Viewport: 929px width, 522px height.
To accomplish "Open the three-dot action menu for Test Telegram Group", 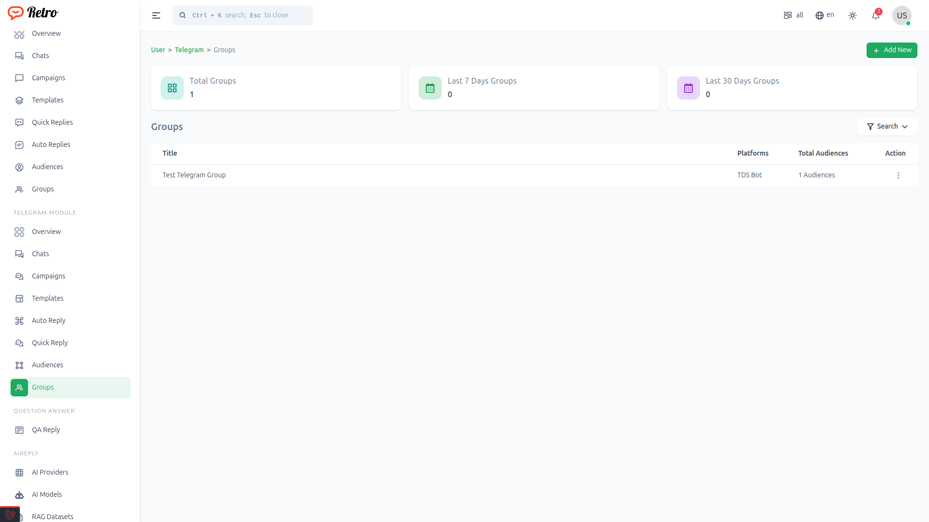I will click(899, 175).
